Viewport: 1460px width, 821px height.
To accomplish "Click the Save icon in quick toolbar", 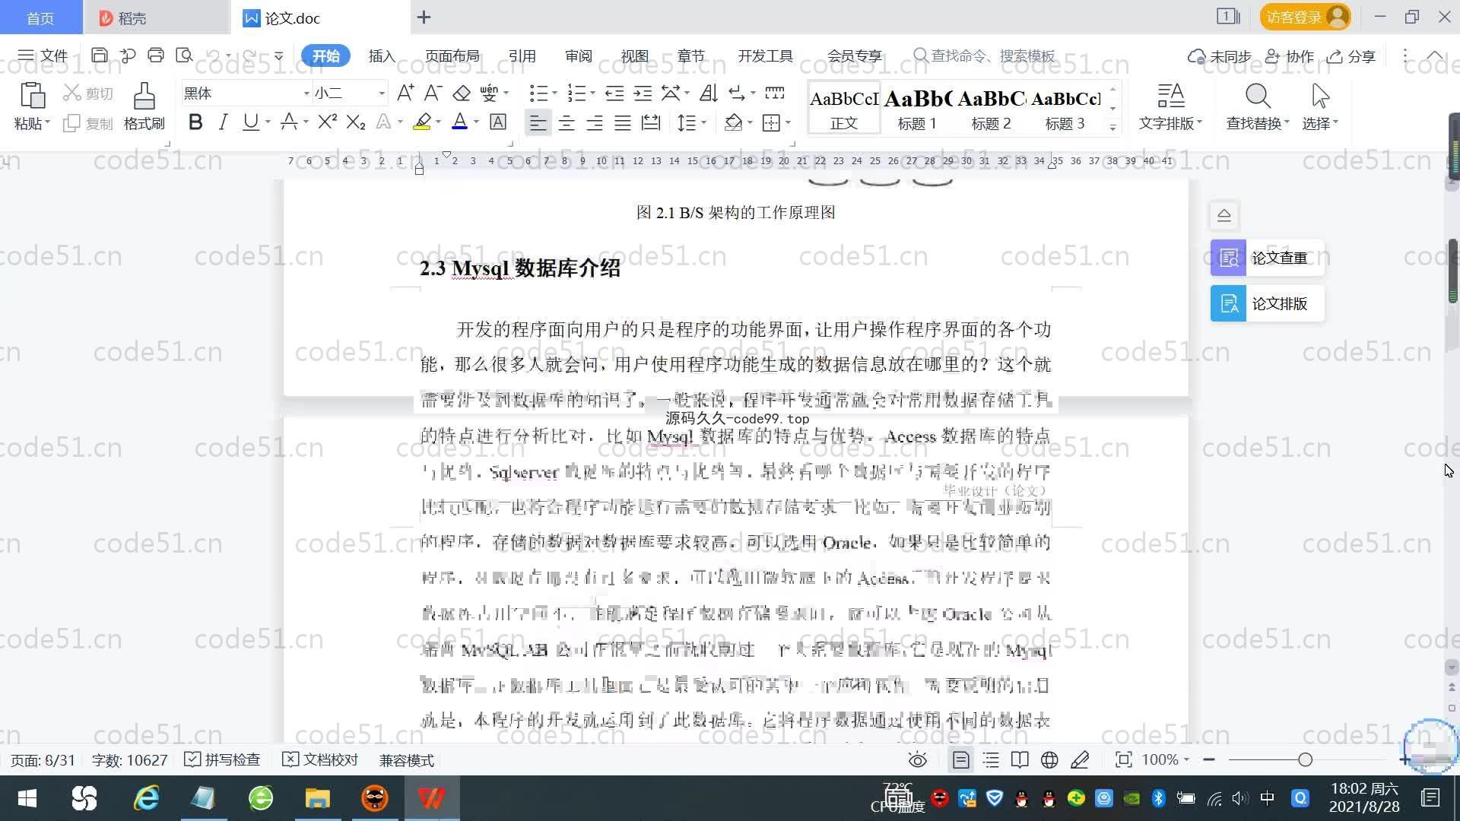I will point(99,55).
